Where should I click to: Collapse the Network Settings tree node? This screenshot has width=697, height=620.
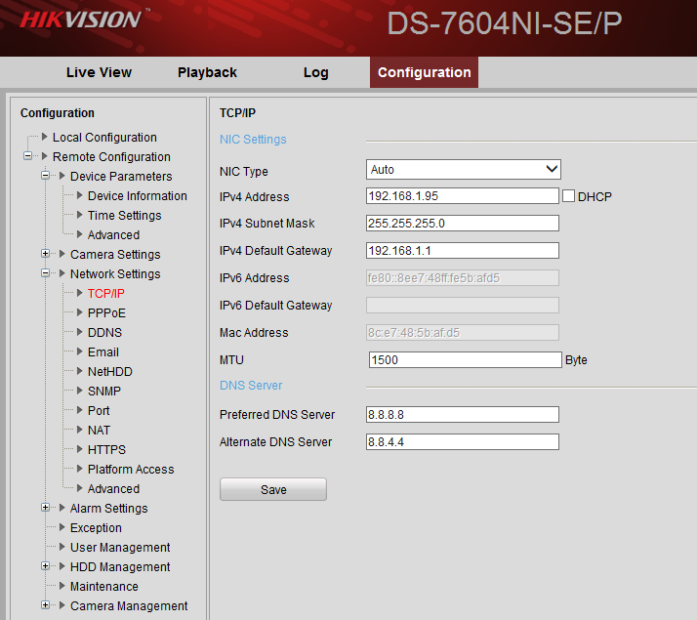click(46, 274)
